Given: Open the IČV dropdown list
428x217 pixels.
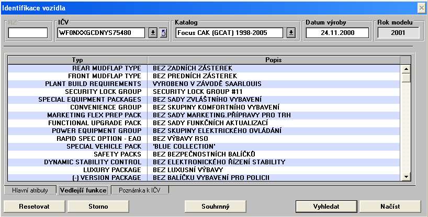Looking at the screenshot, I should point(153,33).
